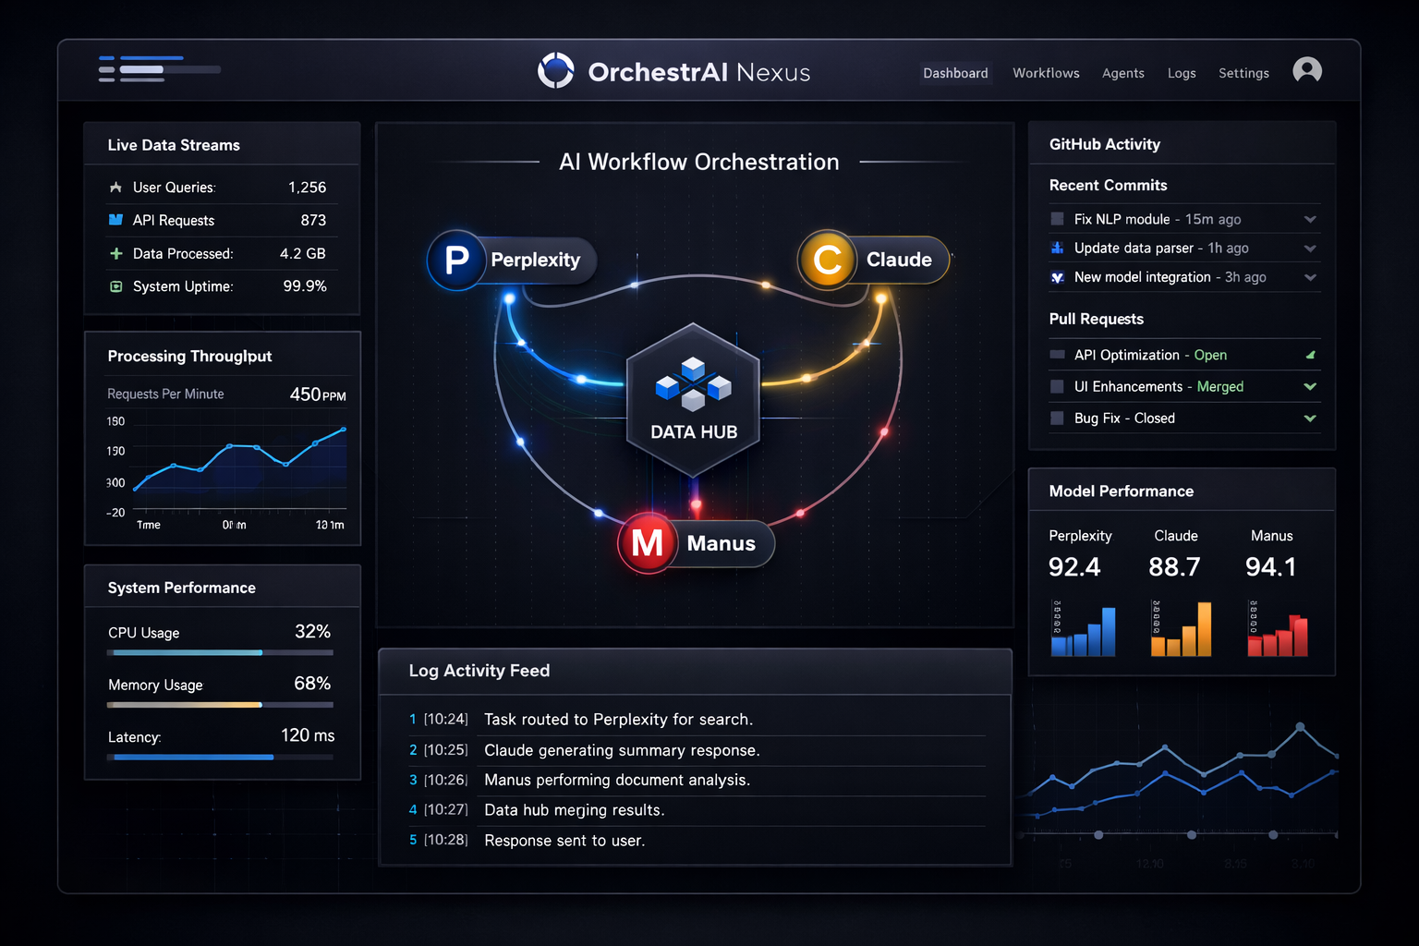This screenshot has width=1419, height=946.
Task: Click the Claude orange bar chart
Action: (1181, 629)
